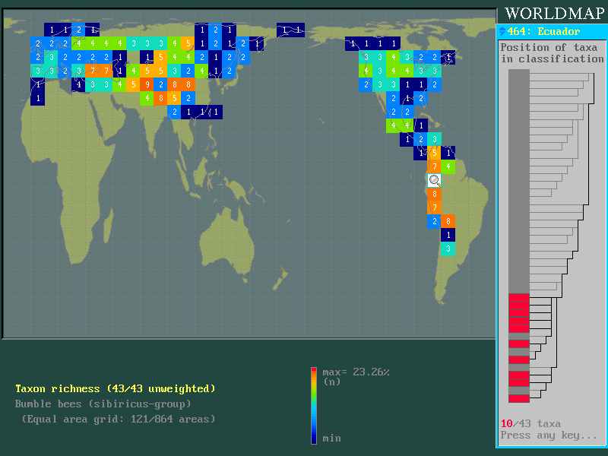This screenshot has height=456, width=608.
Task: Pick the green 4 cell right of the northern orange 7 in South America
Action: tap(448, 166)
